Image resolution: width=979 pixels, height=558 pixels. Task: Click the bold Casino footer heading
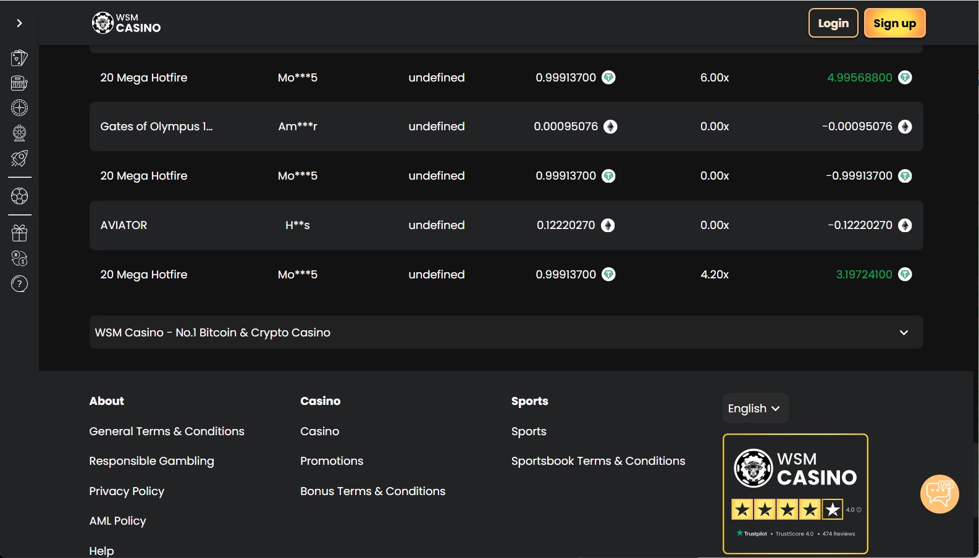pyautogui.click(x=320, y=401)
